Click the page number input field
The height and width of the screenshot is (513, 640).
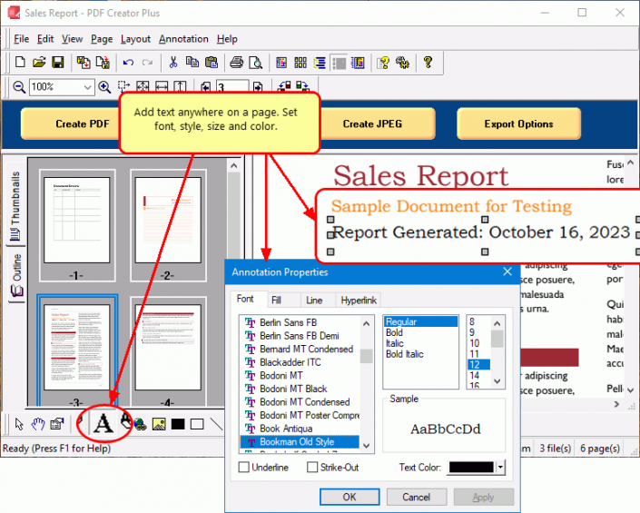(x=231, y=87)
